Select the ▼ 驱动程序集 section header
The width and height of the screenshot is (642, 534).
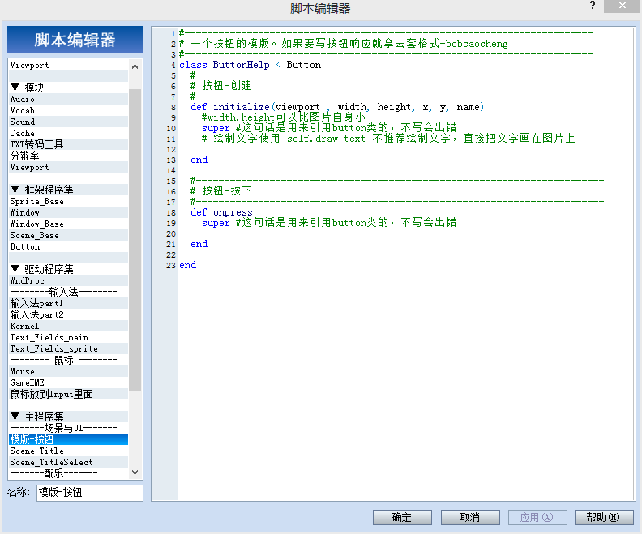[68, 269]
